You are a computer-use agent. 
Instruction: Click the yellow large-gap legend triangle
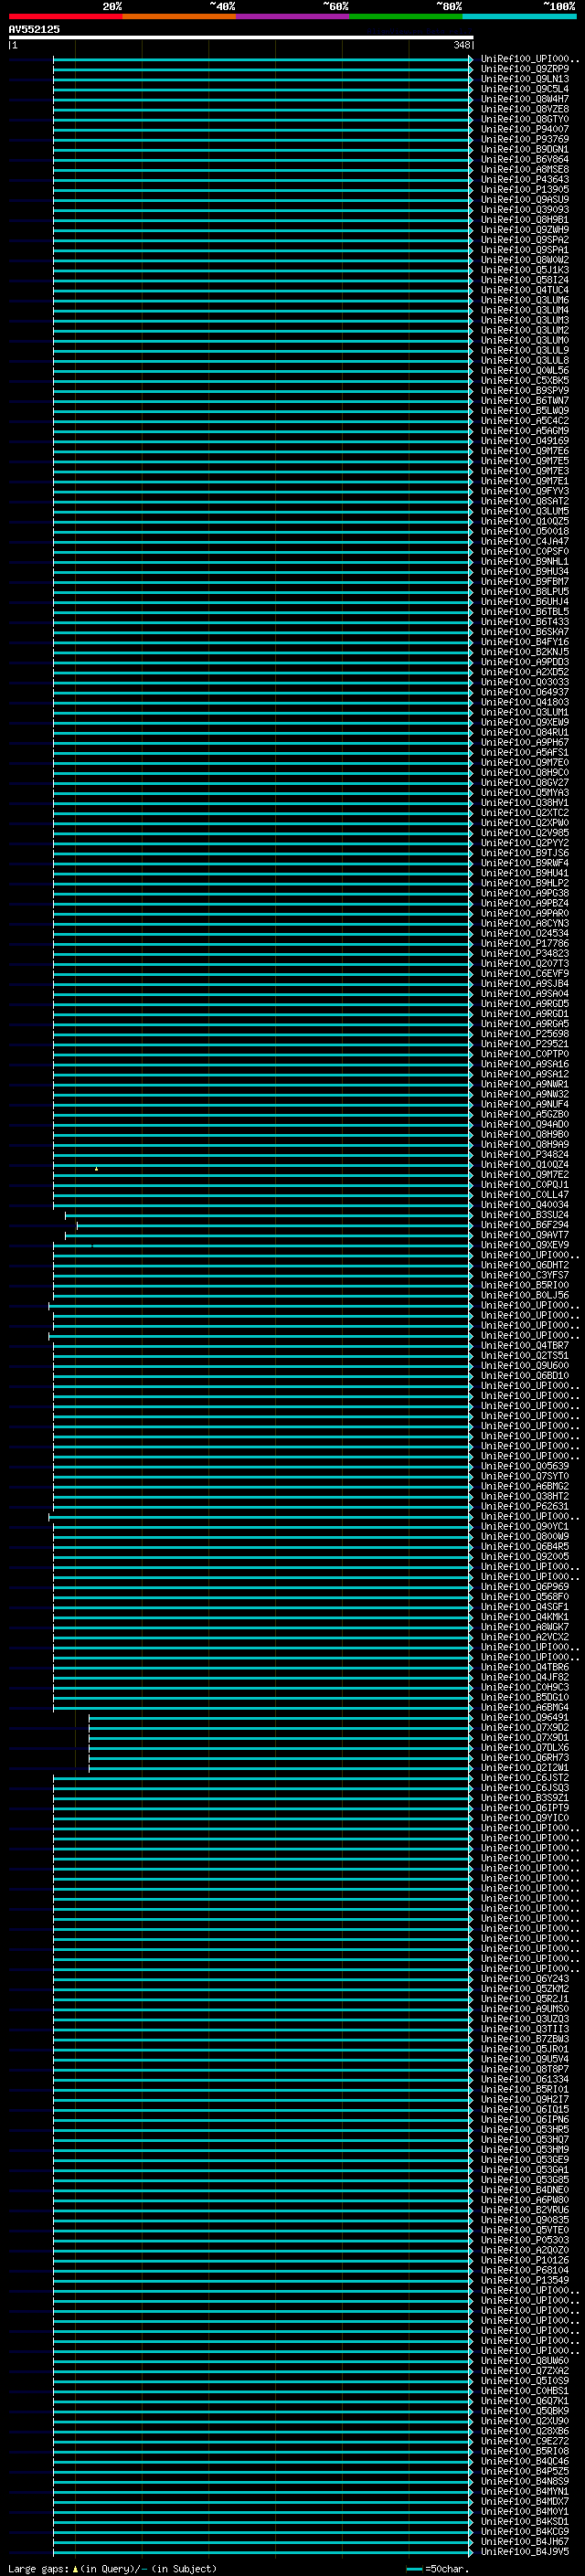click(x=75, y=2568)
